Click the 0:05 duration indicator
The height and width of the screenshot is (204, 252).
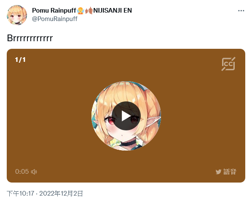(22, 172)
